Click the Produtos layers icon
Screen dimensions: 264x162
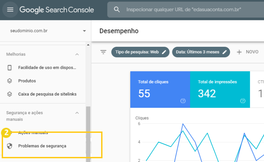[x=10, y=81]
